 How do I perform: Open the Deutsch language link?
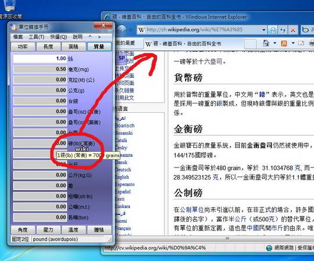tap(123, 170)
